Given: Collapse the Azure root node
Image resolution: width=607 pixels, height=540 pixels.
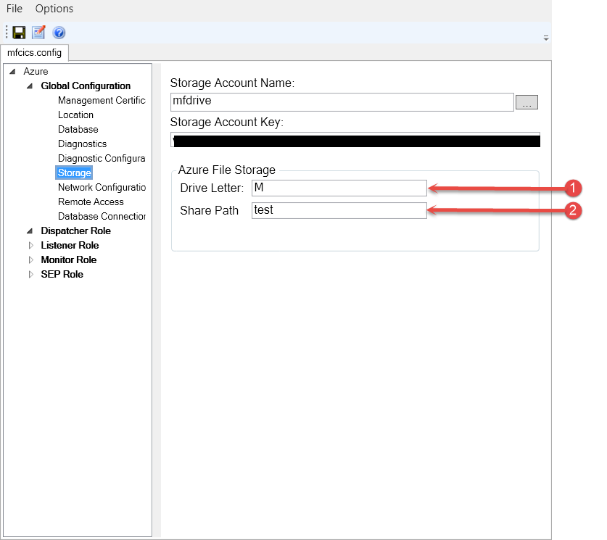Looking at the screenshot, I should tap(12, 72).
